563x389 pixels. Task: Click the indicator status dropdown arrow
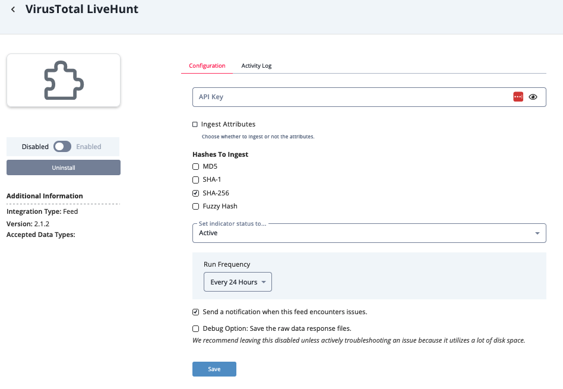(537, 233)
